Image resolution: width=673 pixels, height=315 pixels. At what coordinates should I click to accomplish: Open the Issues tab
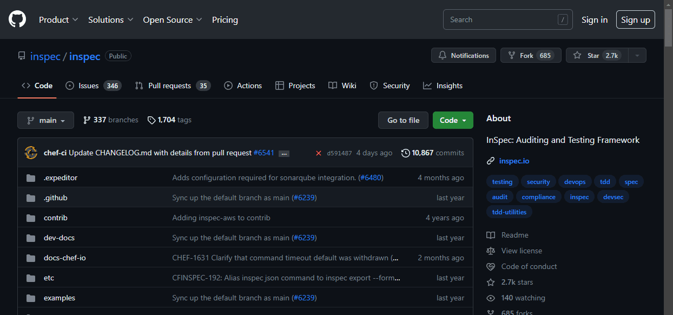tap(93, 86)
